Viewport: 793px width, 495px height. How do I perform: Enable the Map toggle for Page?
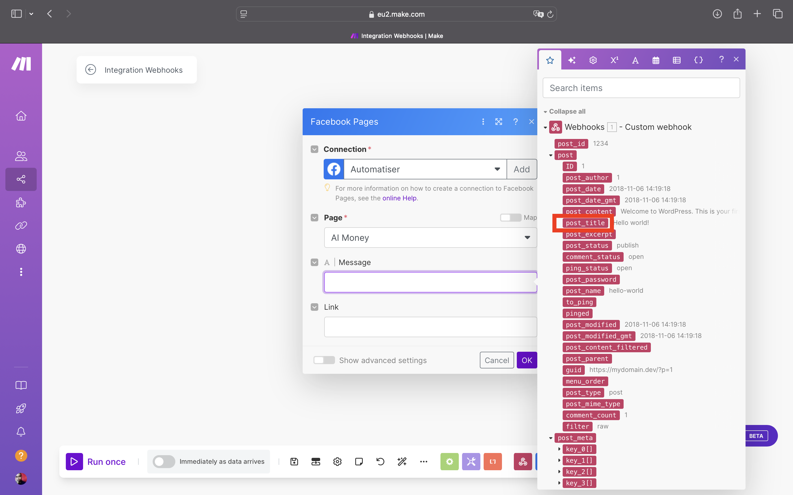point(510,217)
